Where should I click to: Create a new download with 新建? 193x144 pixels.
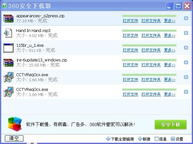click(x=144, y=139)
